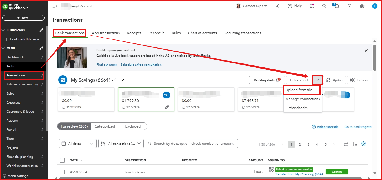Collapse the MENU section
The width and height of the screenshot is (382, 180).
(3, 48)
